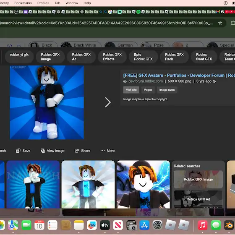The height and width of the screenshot is (235, 235).
Task: Click the View image icon
Action: coord(43,151)
